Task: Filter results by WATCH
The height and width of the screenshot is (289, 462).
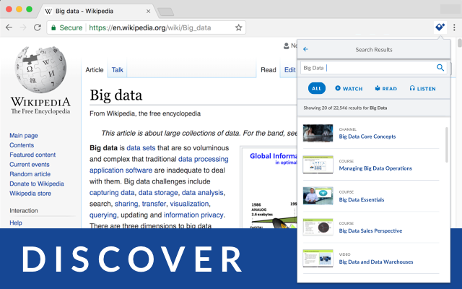Action: click(349, 88)
